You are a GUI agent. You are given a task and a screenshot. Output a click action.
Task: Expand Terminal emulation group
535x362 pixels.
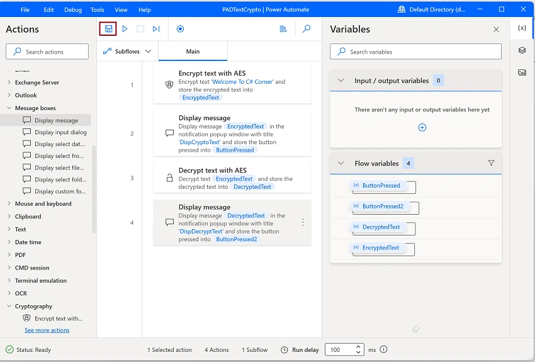pos(9,280)
